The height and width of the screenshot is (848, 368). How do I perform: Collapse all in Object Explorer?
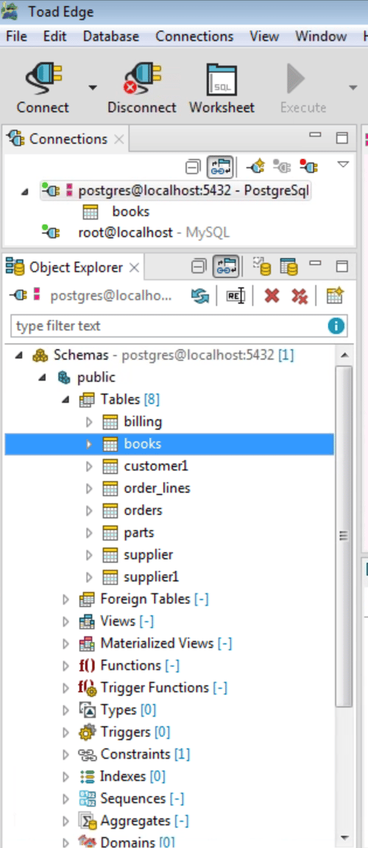tap(199, 266)
